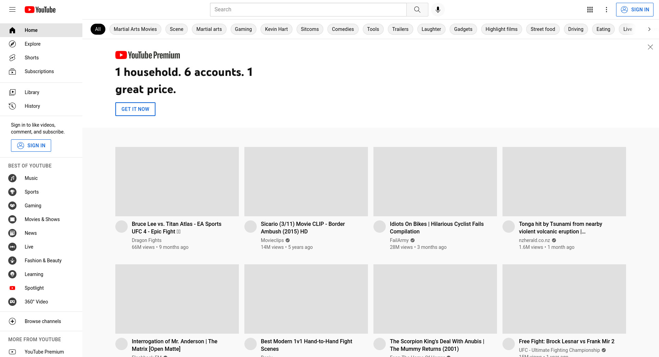The height and width of the screenshot is (357, 659).
Task: Select the Comedies chip
Action: (343, 29)
